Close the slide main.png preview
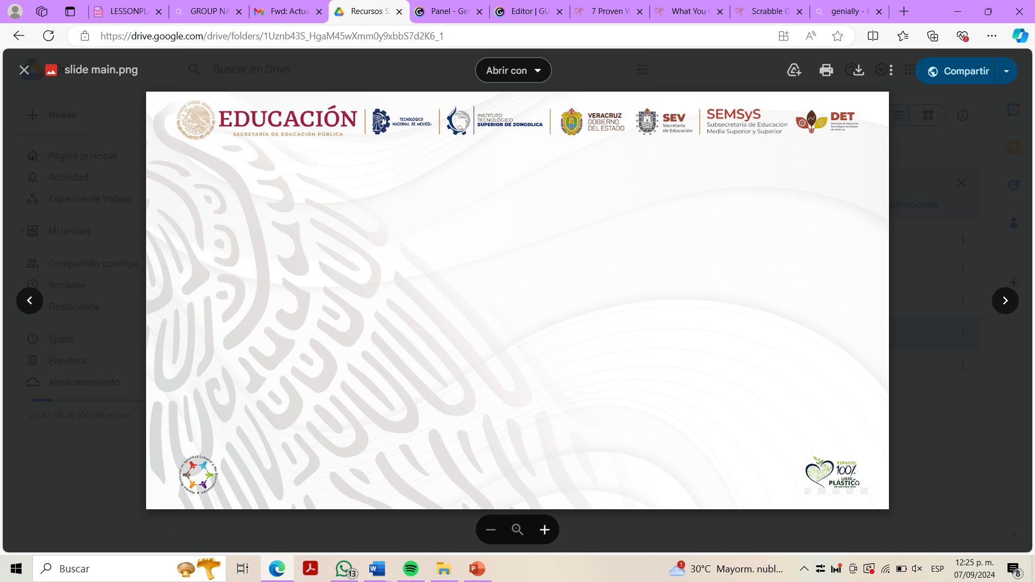Image resolution: width=1035 pixels, height=582 pixels. coord(24,70)
